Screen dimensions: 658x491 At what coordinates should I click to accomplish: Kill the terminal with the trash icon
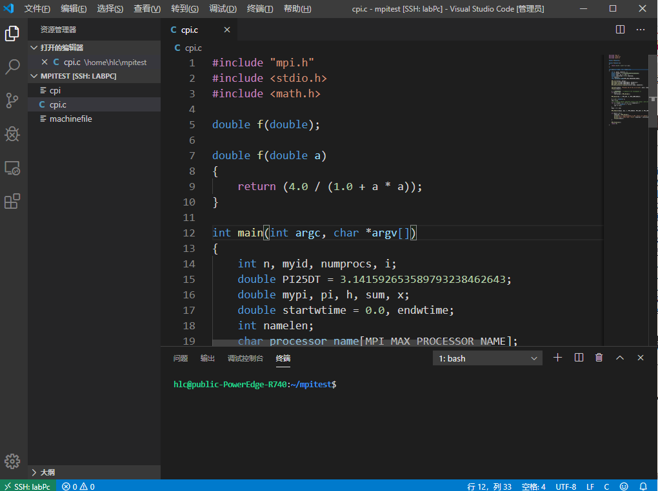click(x=599, y=357)
